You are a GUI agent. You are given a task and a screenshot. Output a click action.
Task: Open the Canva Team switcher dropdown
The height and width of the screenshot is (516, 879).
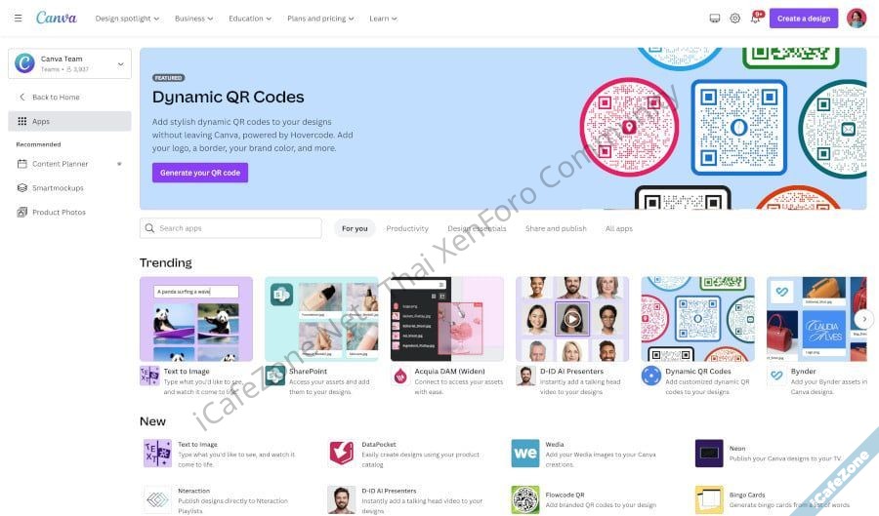tap(69, 63)
